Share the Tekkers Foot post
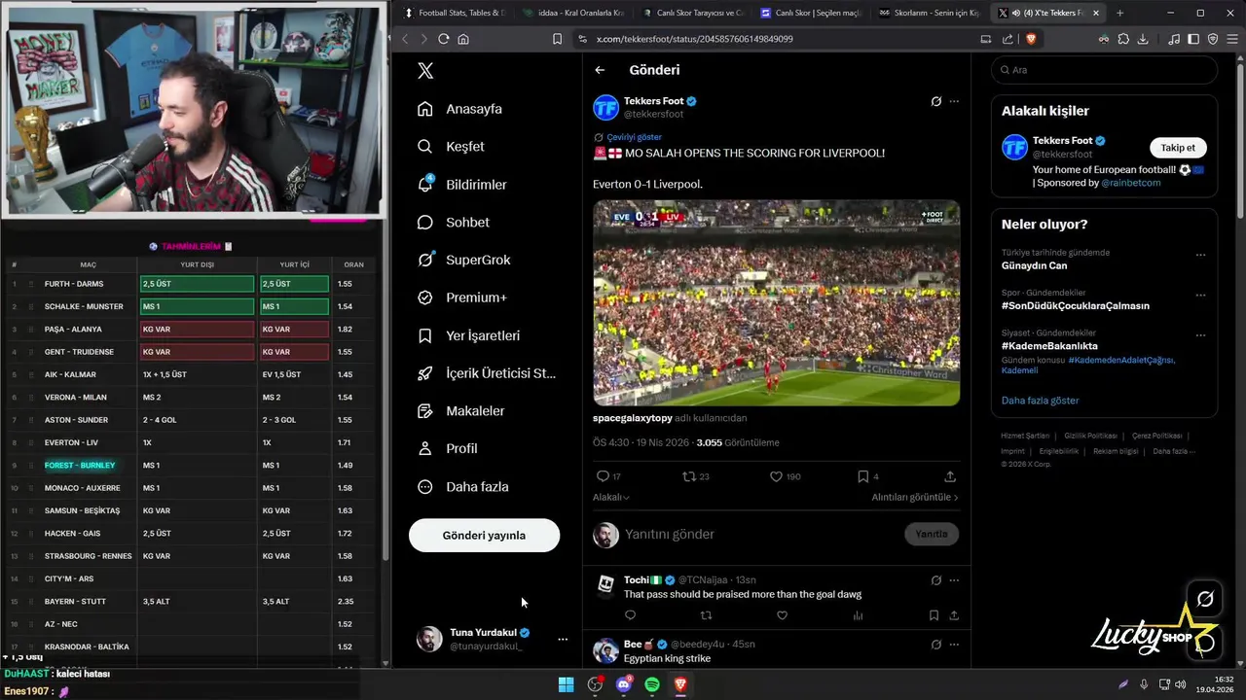 pyautogui.click(x=950, y=476)
